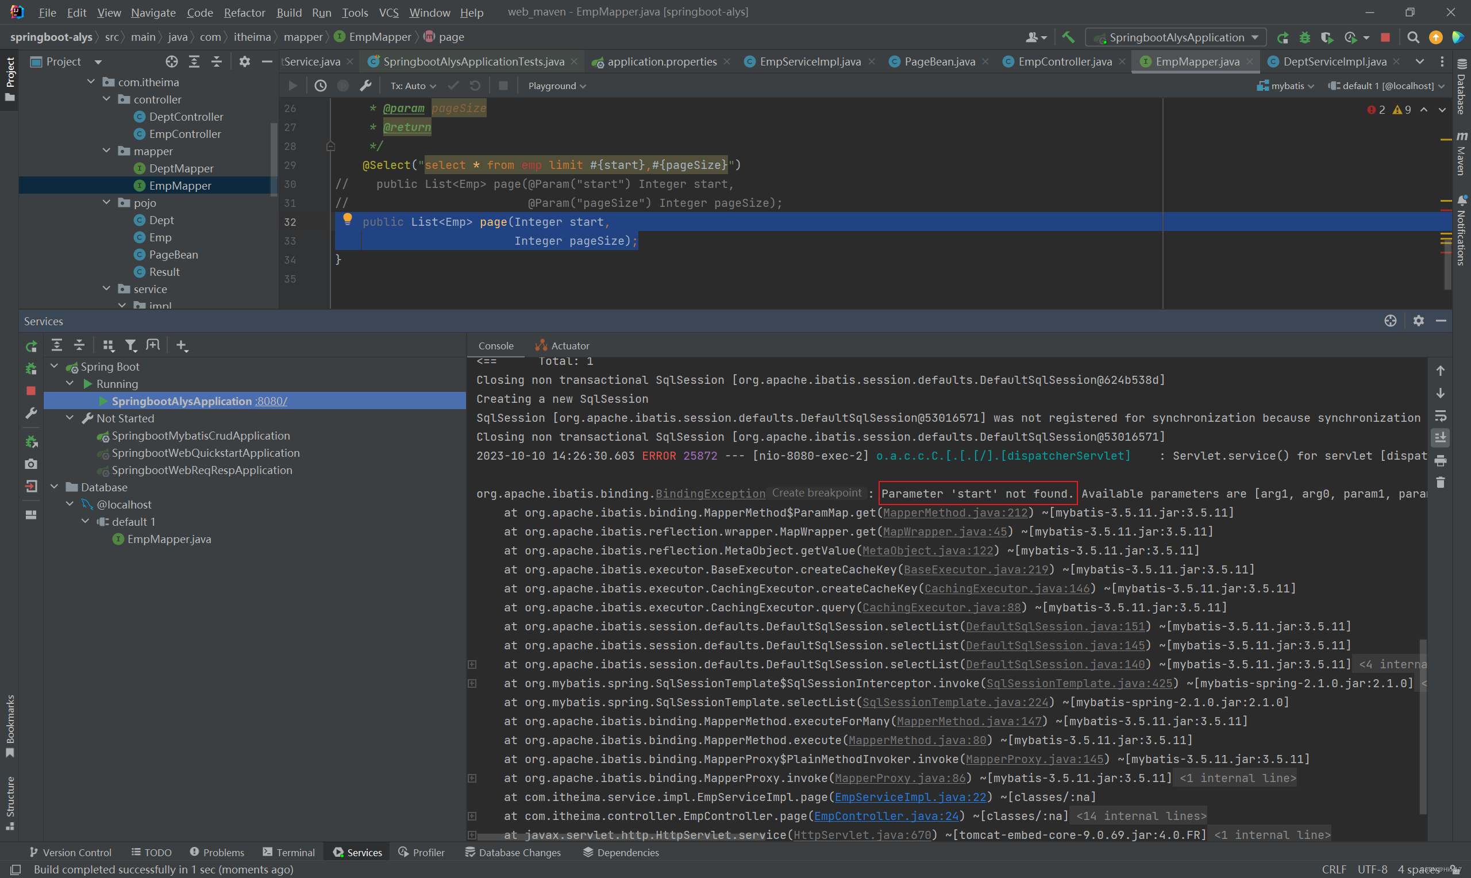Click the Select Opened File target icon
The image size is (1471, 878).
172,61
